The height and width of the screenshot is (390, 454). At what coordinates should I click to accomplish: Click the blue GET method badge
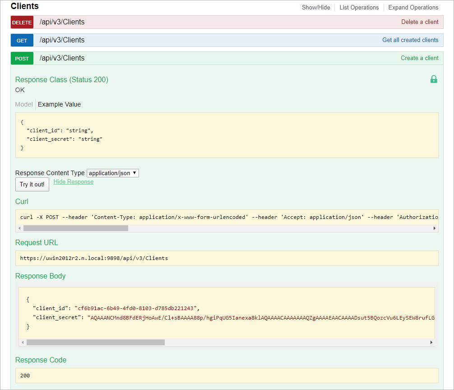pyautogui.click(x=22, y=40)
